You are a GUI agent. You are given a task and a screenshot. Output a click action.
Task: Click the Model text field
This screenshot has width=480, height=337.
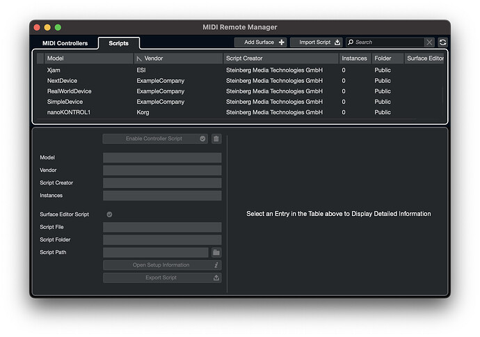click(162, 158)
